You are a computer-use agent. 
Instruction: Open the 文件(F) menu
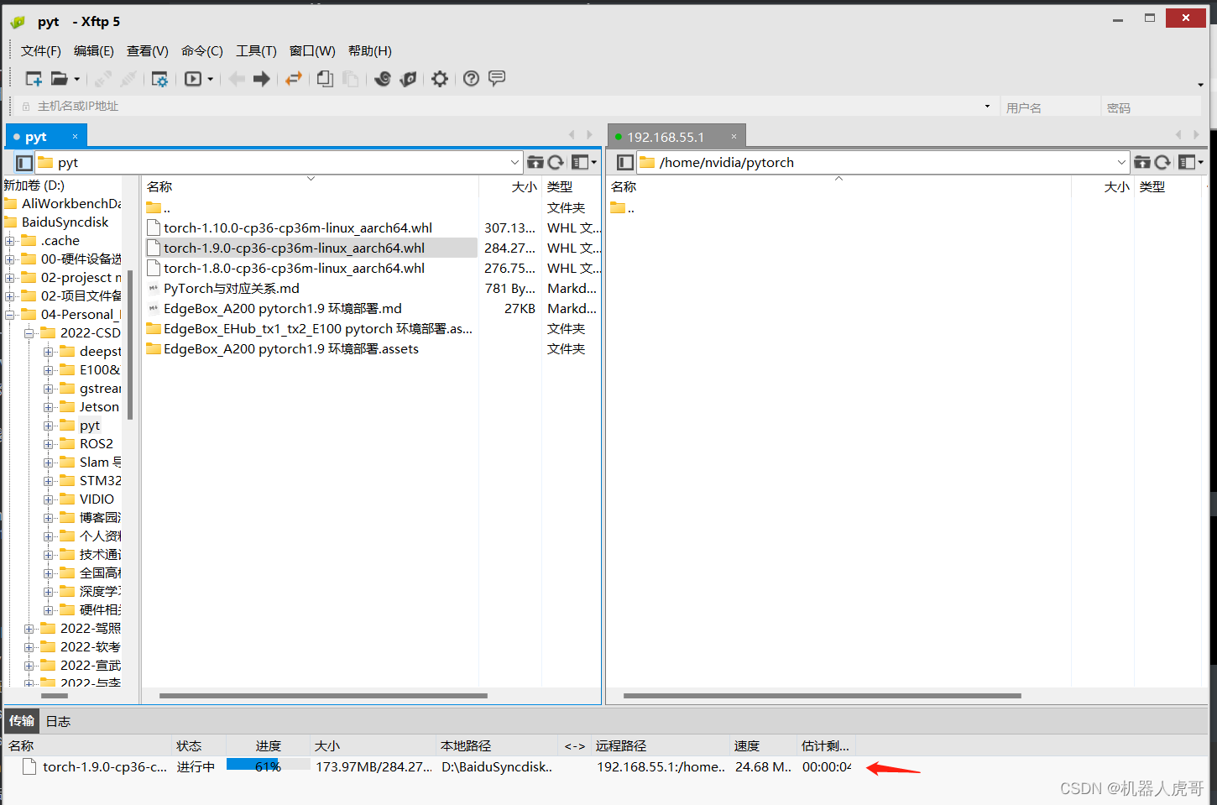[x=41, y=50]
